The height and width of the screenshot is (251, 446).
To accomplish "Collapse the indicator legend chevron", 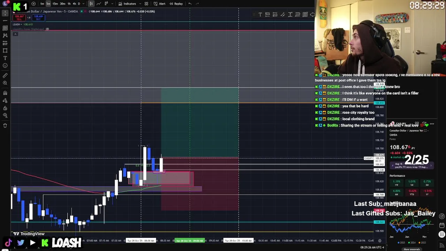I will click(15, 34).
